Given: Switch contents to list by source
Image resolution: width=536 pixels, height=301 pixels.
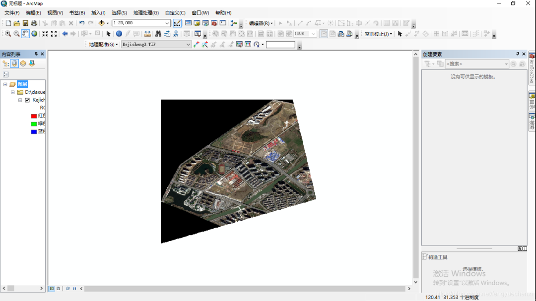Looking at the screenshot, I should [x=14, y=63].
